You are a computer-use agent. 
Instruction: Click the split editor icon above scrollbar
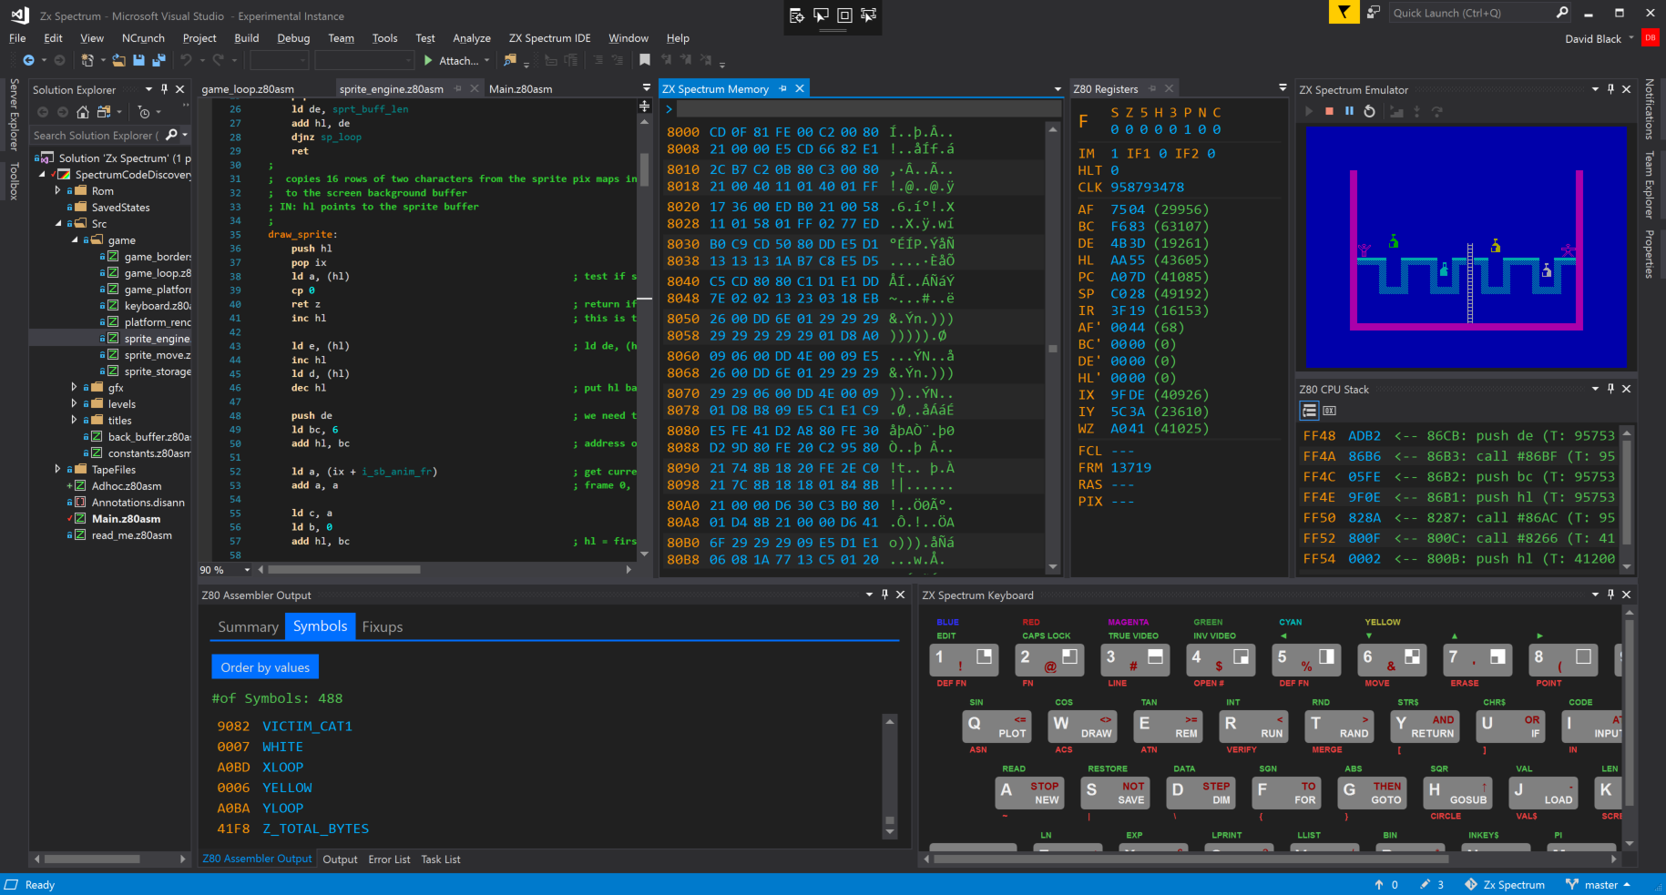pos(645,107)
